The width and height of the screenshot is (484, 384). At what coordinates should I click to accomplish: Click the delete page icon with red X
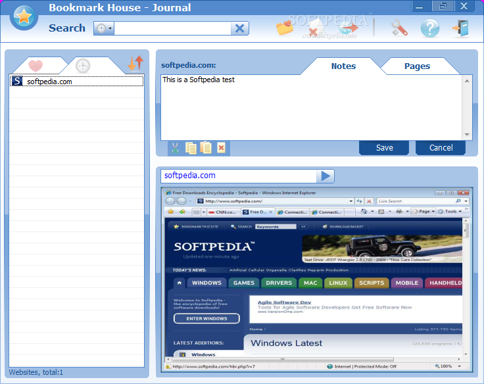[316, 28]
